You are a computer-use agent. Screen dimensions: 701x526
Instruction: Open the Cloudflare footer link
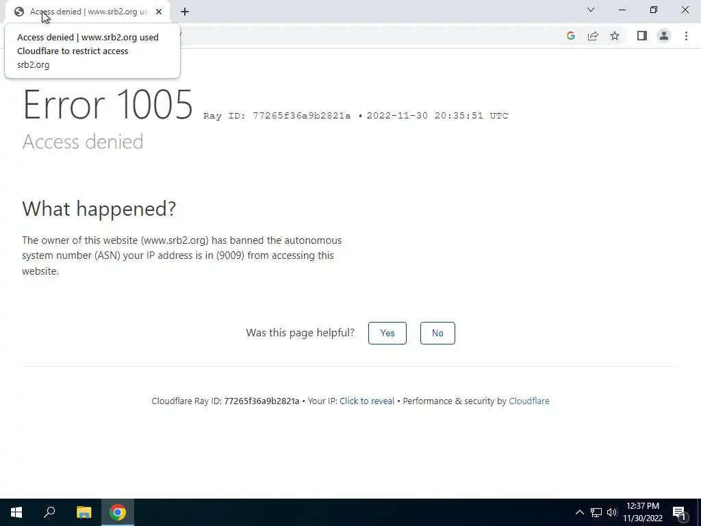529,401
